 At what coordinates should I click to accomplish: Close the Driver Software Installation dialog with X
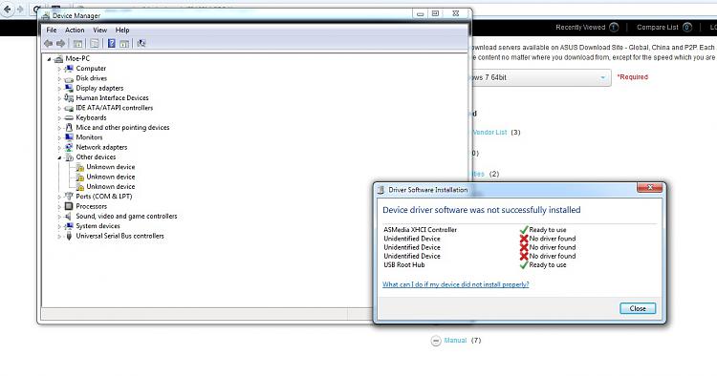coord(650,188)
